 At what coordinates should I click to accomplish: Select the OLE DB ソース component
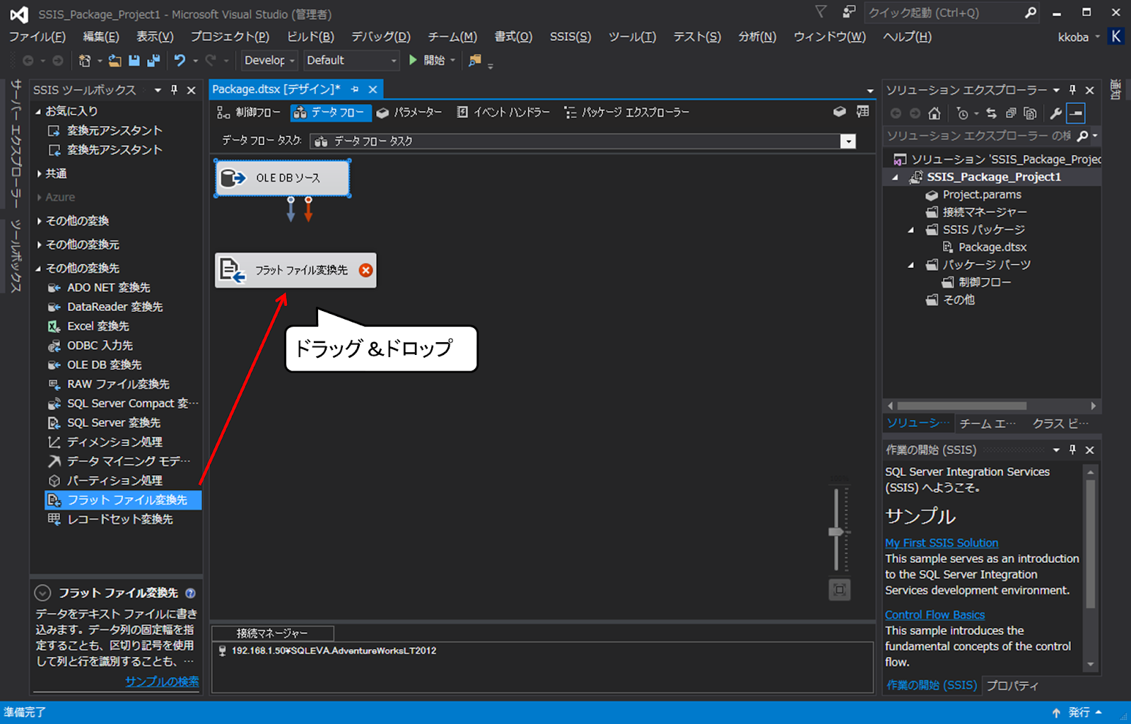pos(283,178)
